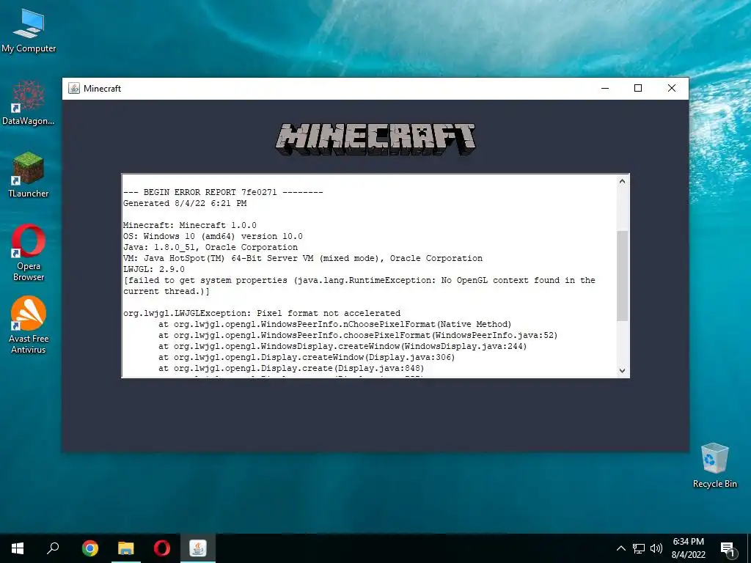751x563 pixels.
Task: Click the volume speaker tray icon
Action: [x=656, y=548]
